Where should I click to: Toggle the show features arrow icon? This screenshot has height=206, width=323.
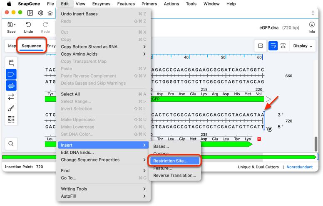coord(11,74)
